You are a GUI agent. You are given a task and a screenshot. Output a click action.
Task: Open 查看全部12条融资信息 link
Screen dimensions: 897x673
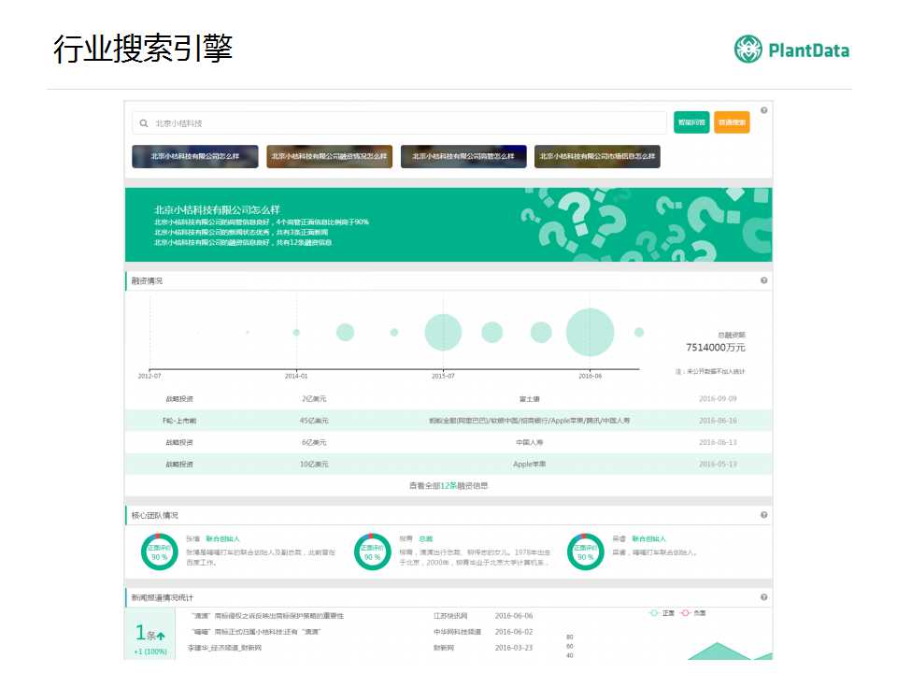click(x=448, y=485)
